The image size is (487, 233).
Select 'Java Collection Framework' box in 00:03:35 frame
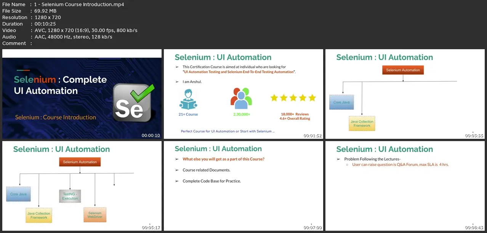[362, 124]
